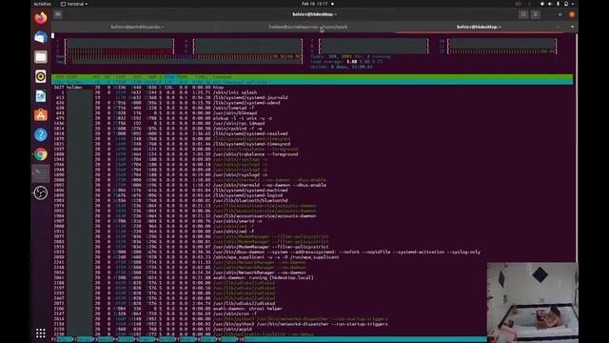Viewport: 609px width, 343px height.
Task: Select the /usr/sbin/acpid process row
Action: 312,329
